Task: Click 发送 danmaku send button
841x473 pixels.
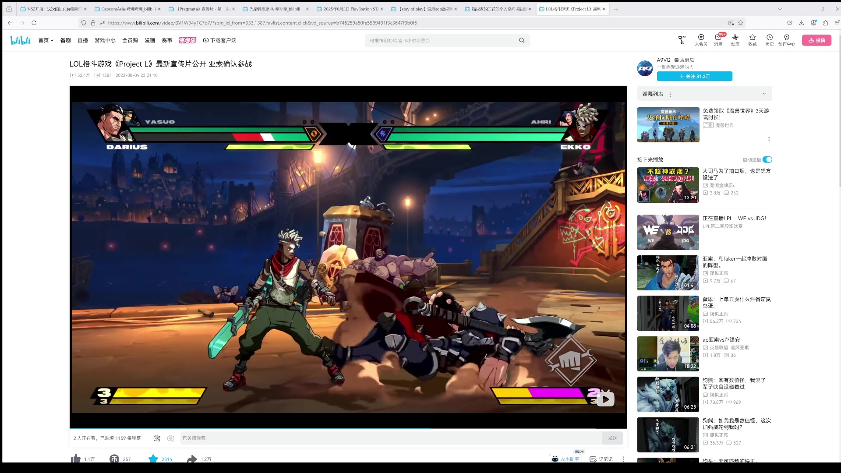Action: [x=612, y=438]
